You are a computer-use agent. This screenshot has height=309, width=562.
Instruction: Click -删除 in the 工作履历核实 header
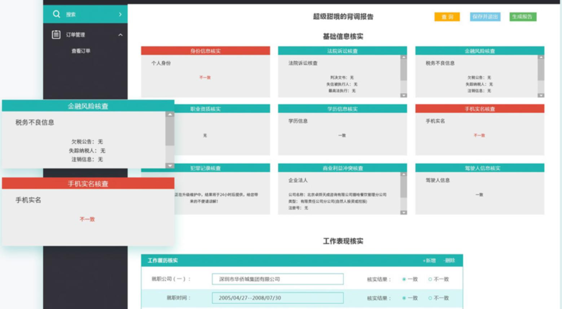[x=449, y=260]
